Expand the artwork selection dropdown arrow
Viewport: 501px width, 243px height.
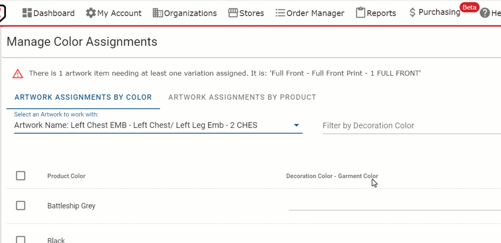pyautogui.click(x=296, y=125)
